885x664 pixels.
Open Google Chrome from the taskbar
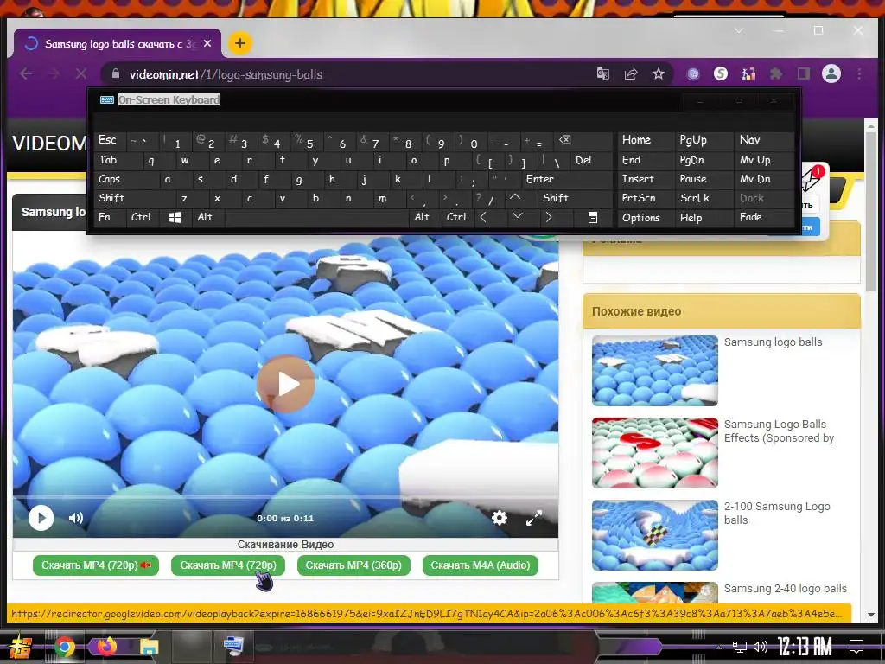click(65, 647)
